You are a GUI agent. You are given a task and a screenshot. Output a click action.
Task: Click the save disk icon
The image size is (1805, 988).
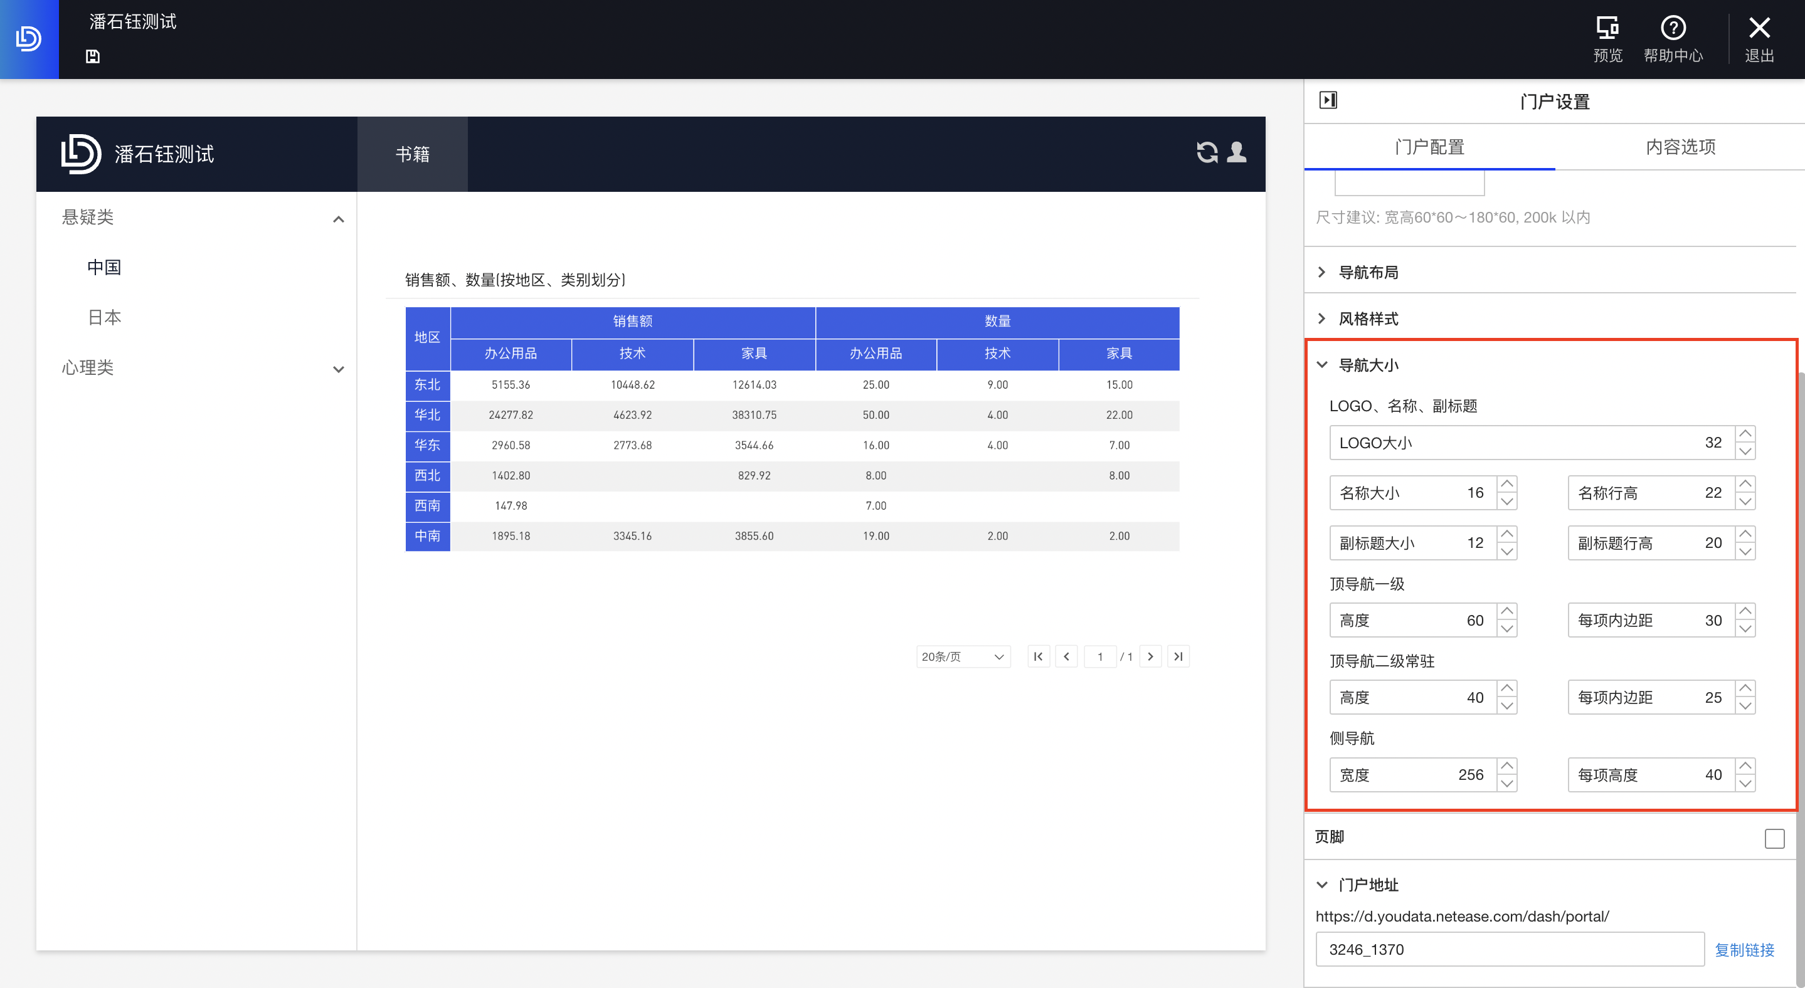(x=92, y=56)
